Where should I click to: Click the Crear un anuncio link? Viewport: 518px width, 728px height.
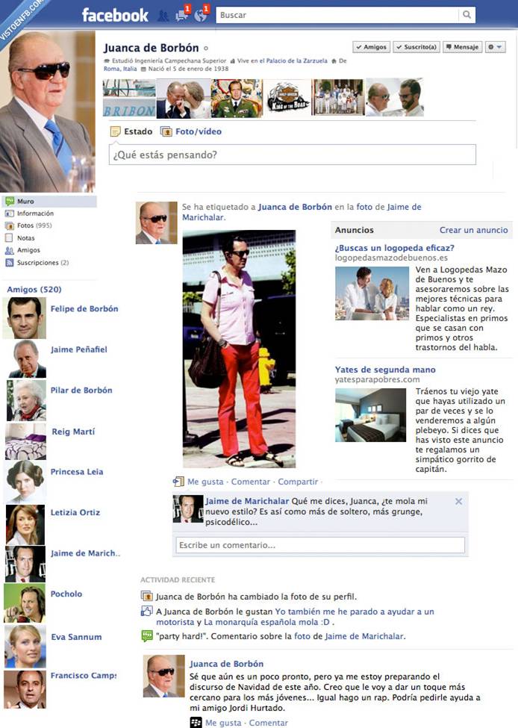(x=473, y=230)
